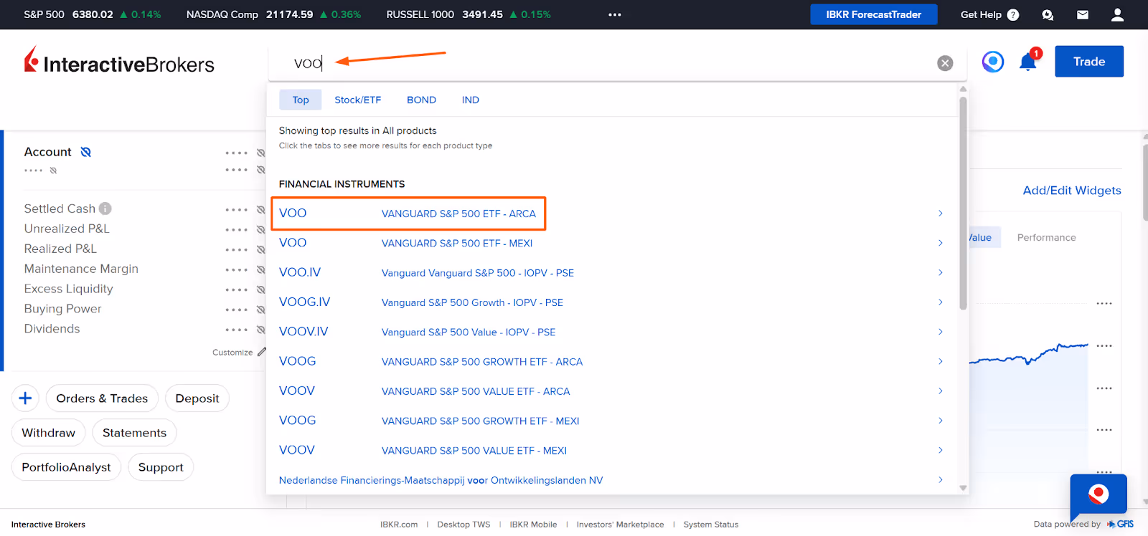This screenshot has width=1148, height=536.
Task: Click the Deposit button
Action: pyautogui.click(x=197, y=398)
